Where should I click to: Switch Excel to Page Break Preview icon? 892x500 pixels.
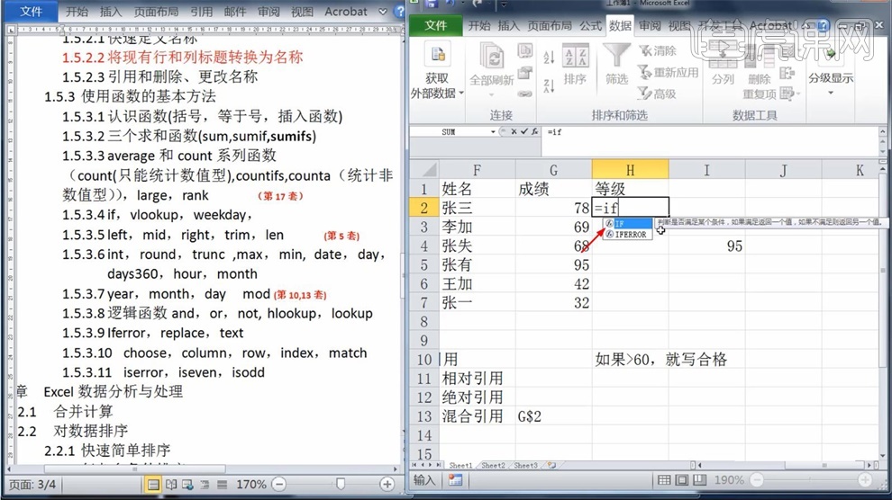coord(699,480)
